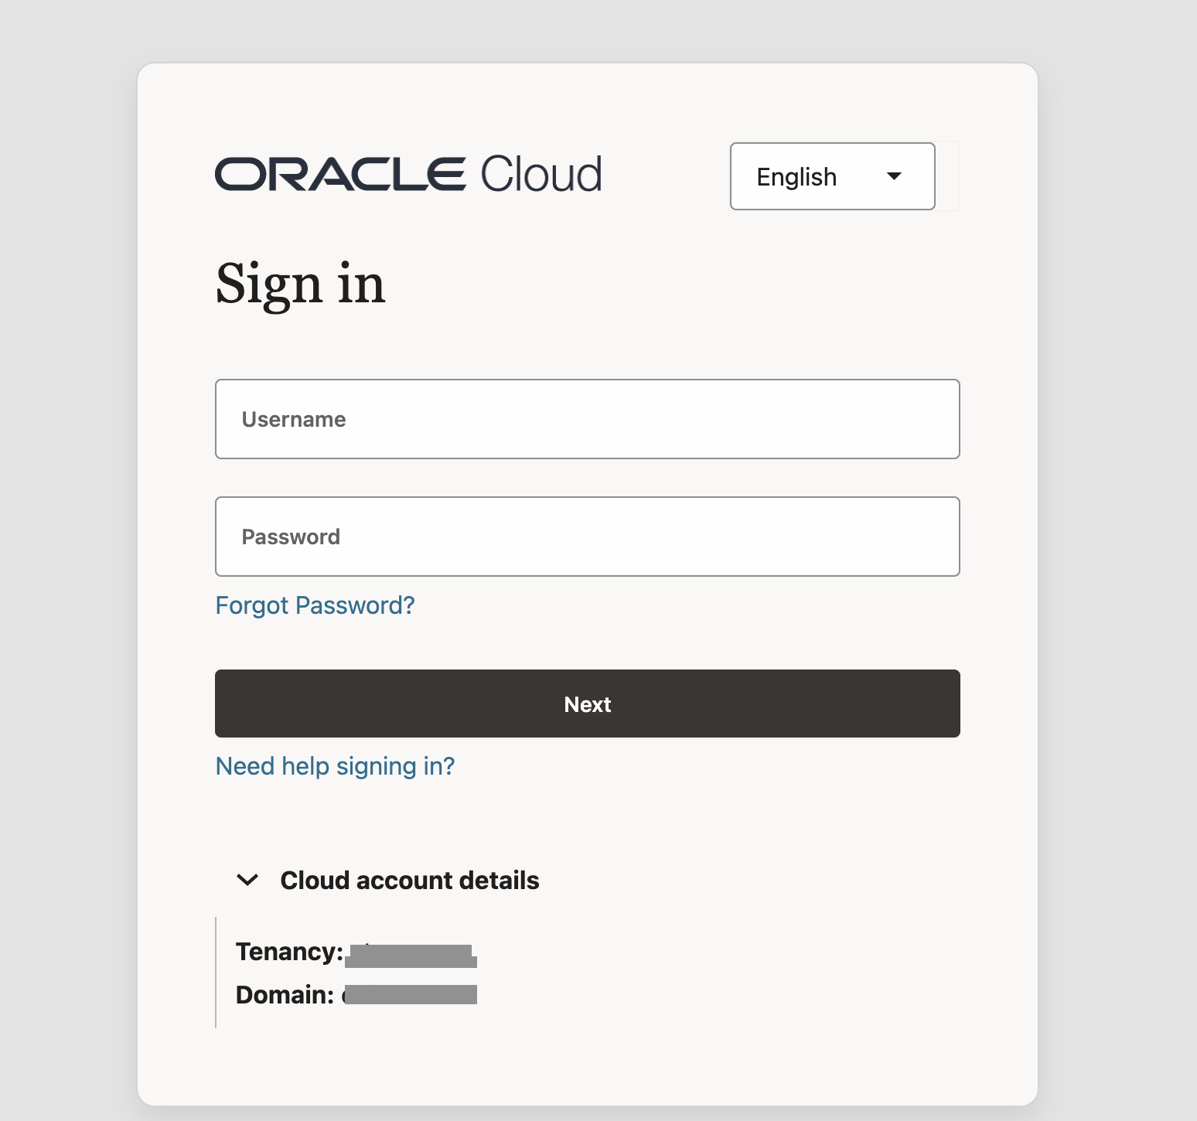The height and width of the screenshot is (1121, 1197).
Task: Open the Forgot Password? link
Action: [x=315, y=605]
